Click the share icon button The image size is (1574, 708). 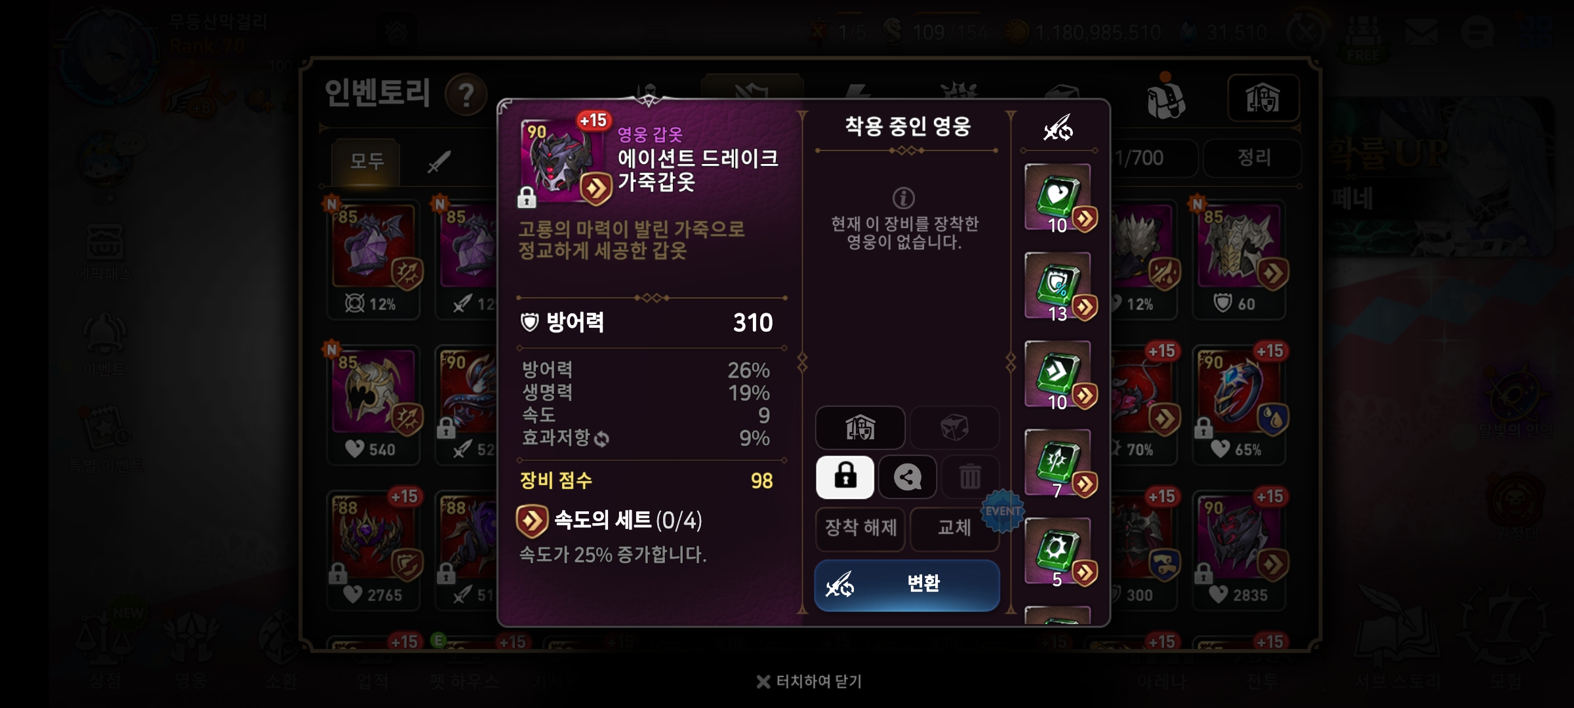tap(908, 477)
